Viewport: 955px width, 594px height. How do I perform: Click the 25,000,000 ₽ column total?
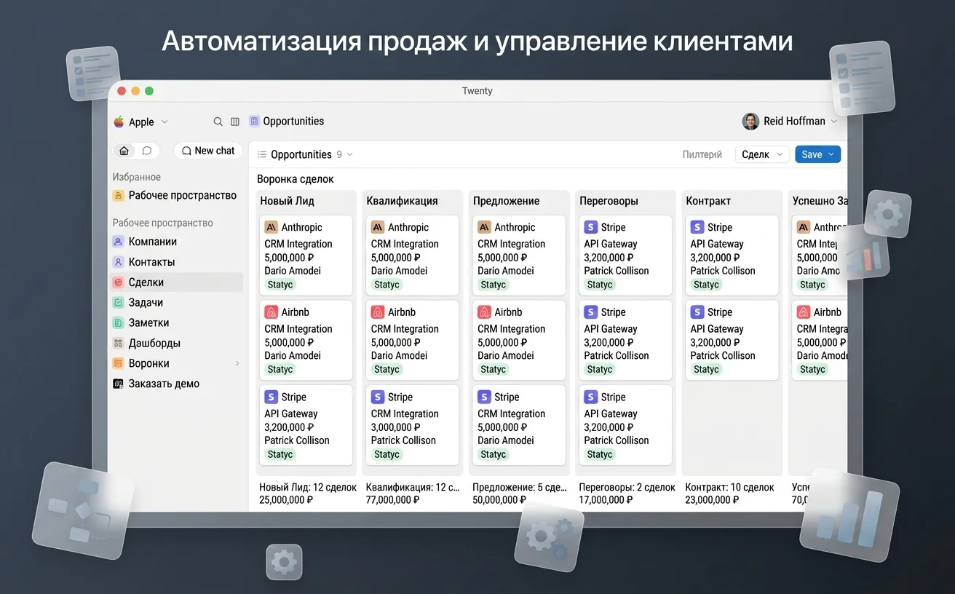coord(286,500)
